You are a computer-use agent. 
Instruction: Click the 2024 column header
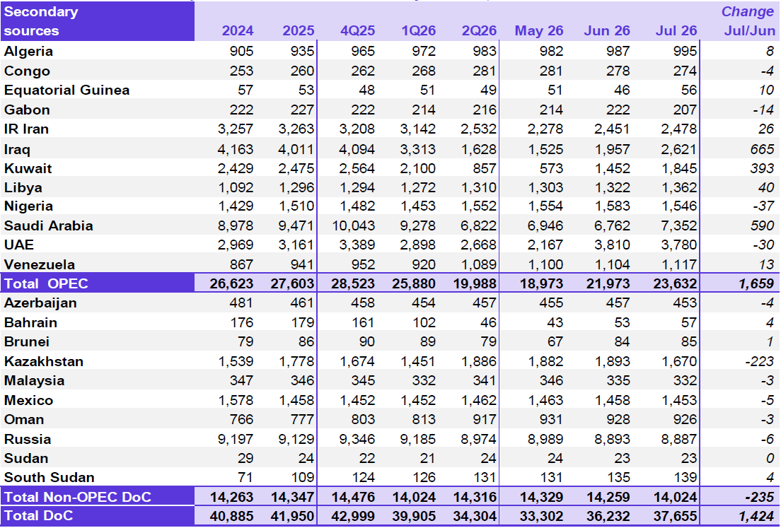point(238,31)
